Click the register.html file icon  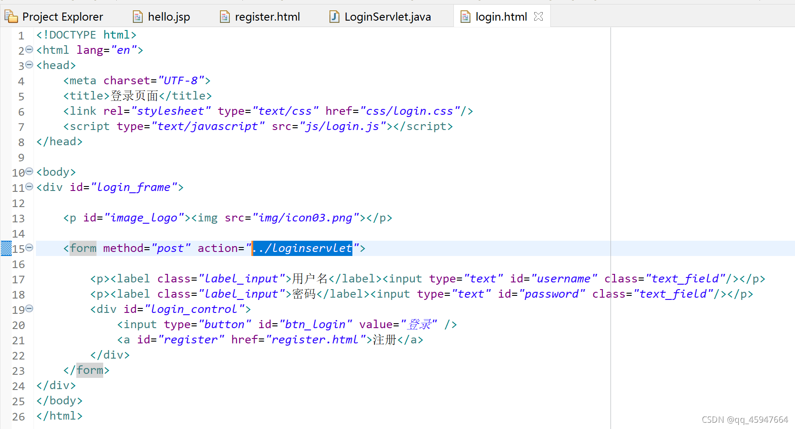(224, 17)
